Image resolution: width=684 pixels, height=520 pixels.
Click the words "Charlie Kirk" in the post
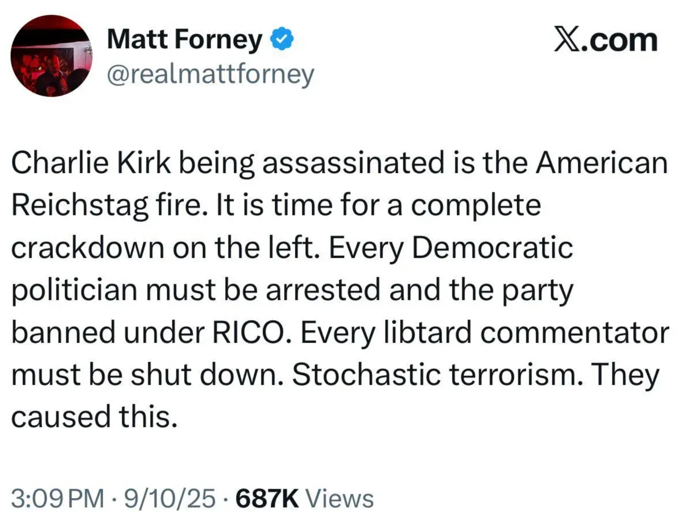pos(91,163)
